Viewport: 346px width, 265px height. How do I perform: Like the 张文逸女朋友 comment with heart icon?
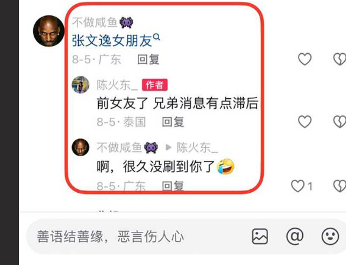pyautogui.click(x=305, y=59)
